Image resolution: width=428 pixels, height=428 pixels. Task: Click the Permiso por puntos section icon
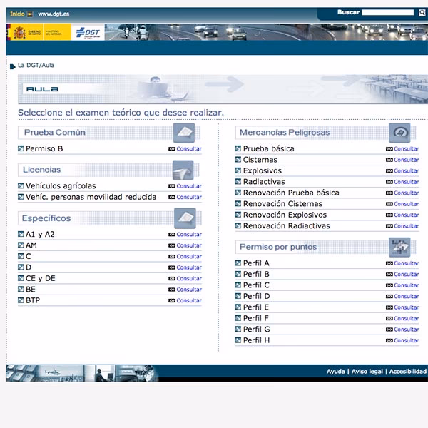pos(399,247)
